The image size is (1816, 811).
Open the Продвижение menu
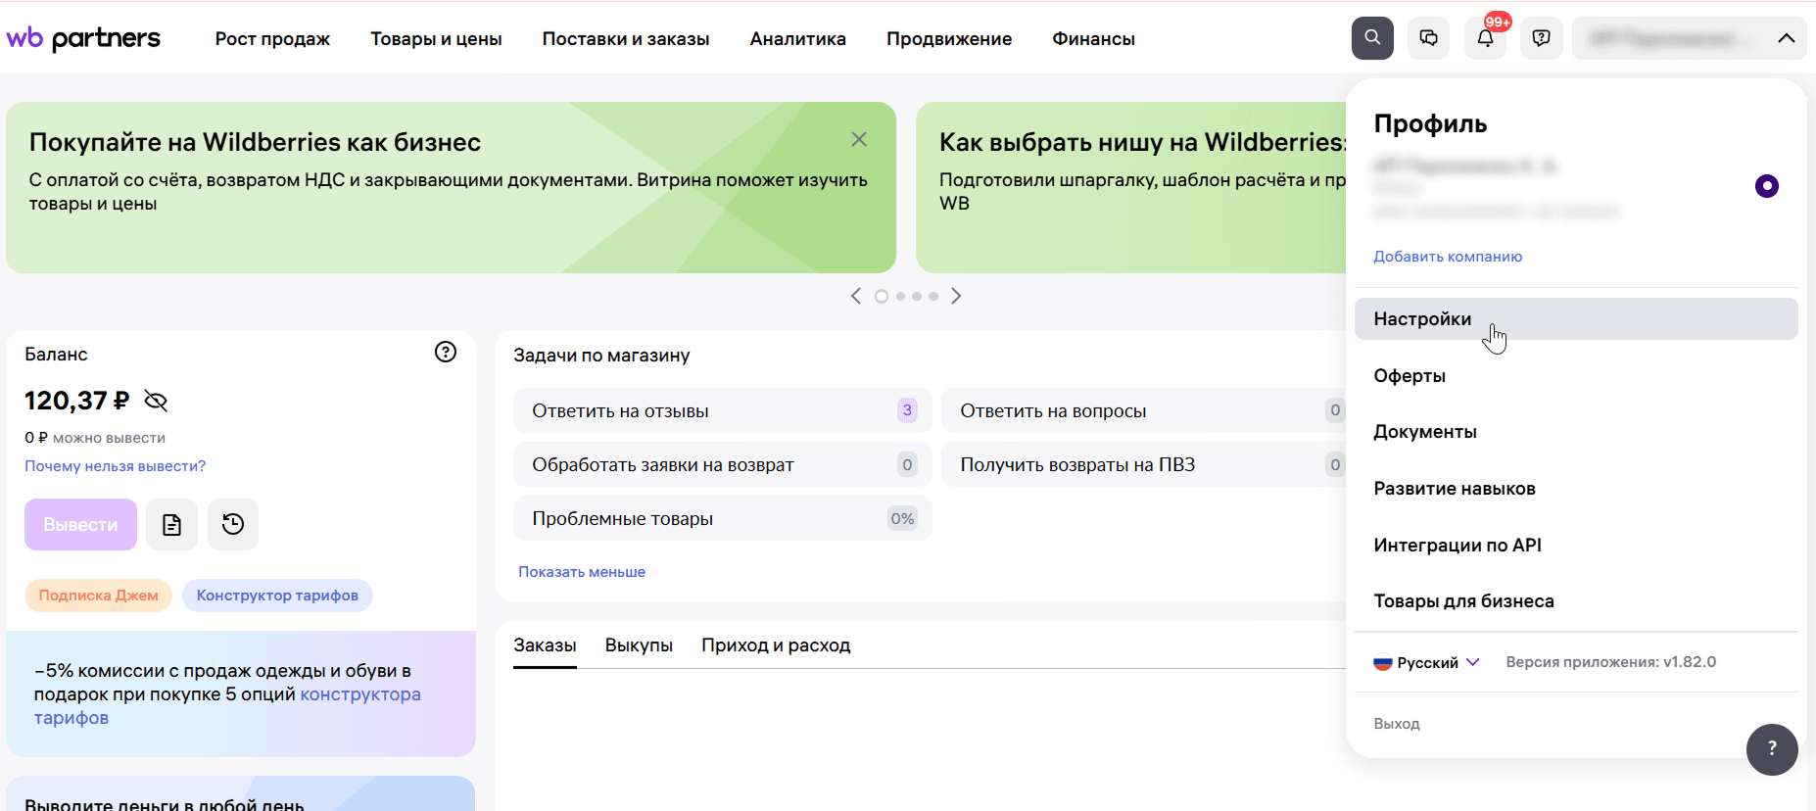tap(949, 39)
